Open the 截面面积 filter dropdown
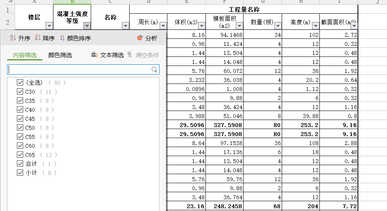 354,25
